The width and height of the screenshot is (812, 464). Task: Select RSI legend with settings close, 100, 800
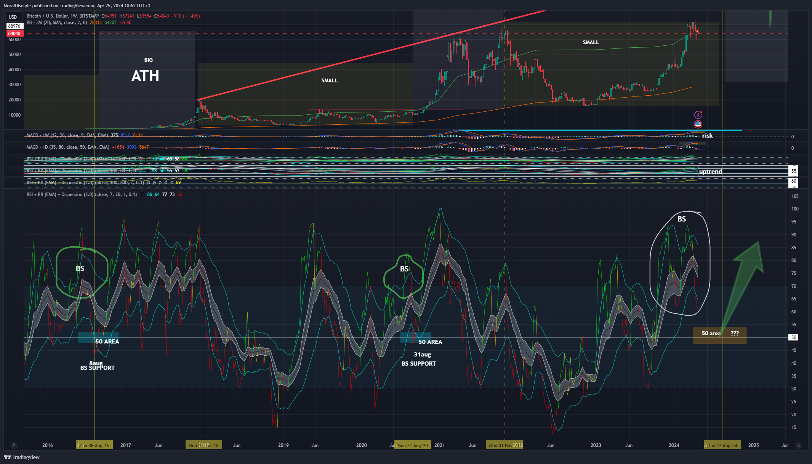pos(85,183)
